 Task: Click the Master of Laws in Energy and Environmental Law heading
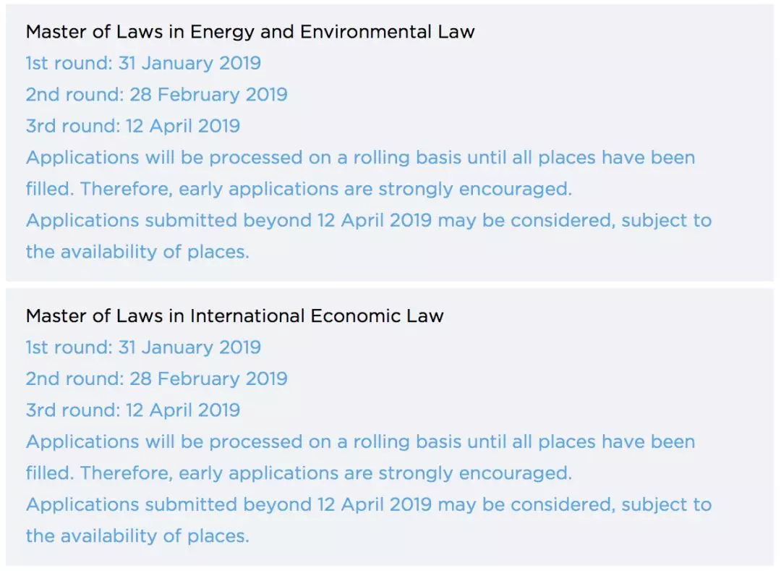(250, 32)
